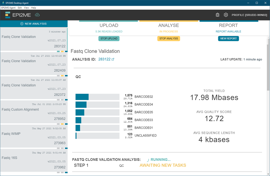Click 'LAST UPDATE: 1 minute ago' text
The height and width of the screenshot is (176, 270).
tap(241, 59)
